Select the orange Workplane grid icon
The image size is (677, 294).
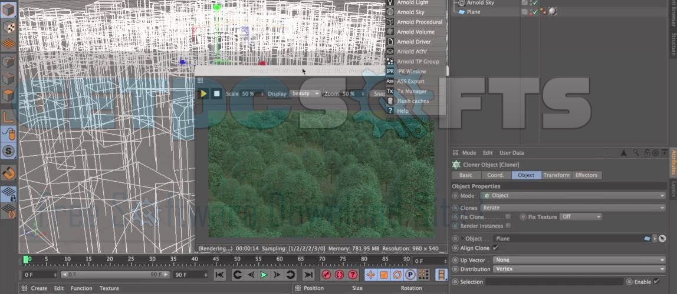click(x=9, y=44)
